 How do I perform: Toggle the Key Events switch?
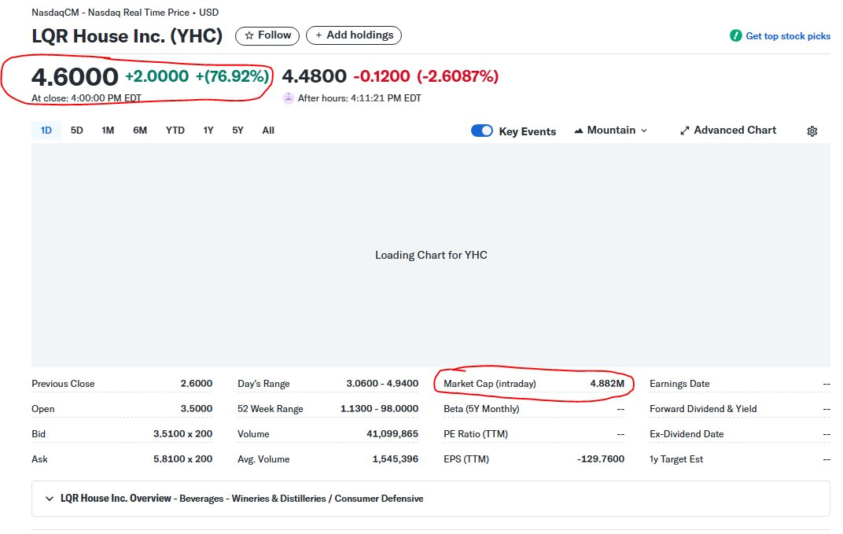coord(482,131)
